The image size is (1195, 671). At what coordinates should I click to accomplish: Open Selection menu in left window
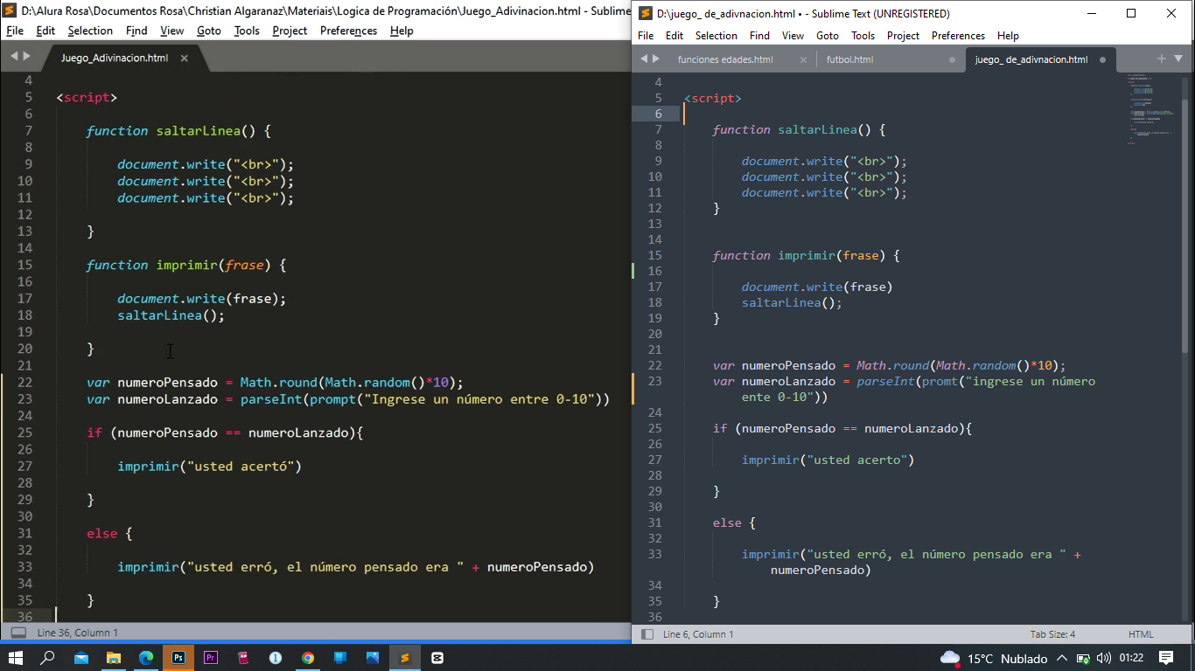point(90,31)
